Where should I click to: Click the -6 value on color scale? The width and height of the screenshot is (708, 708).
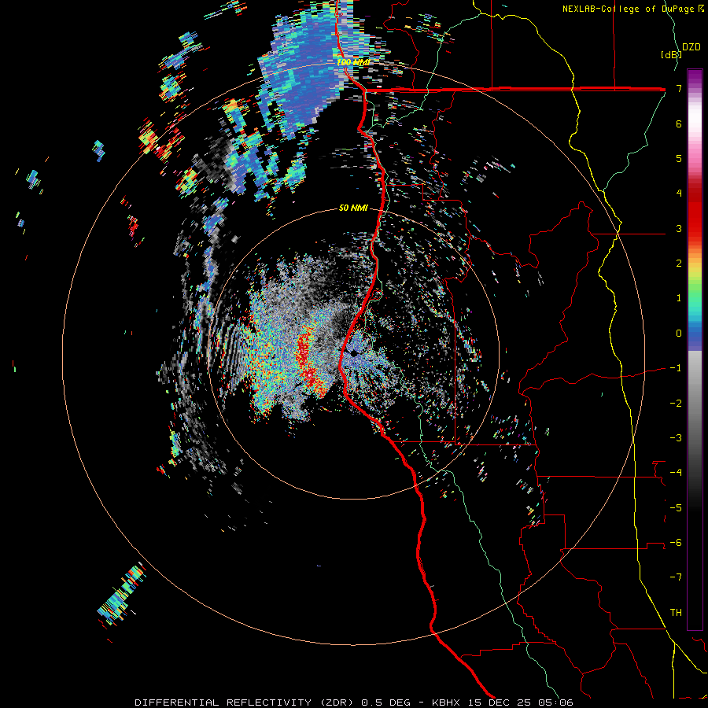tap(676, 543)
